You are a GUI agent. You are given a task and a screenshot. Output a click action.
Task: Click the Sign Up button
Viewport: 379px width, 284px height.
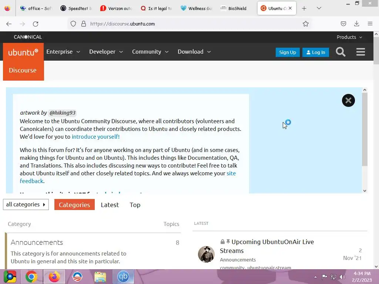click(288, 52)
